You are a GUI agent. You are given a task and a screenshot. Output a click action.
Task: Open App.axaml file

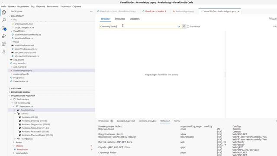tap(19, 60)
